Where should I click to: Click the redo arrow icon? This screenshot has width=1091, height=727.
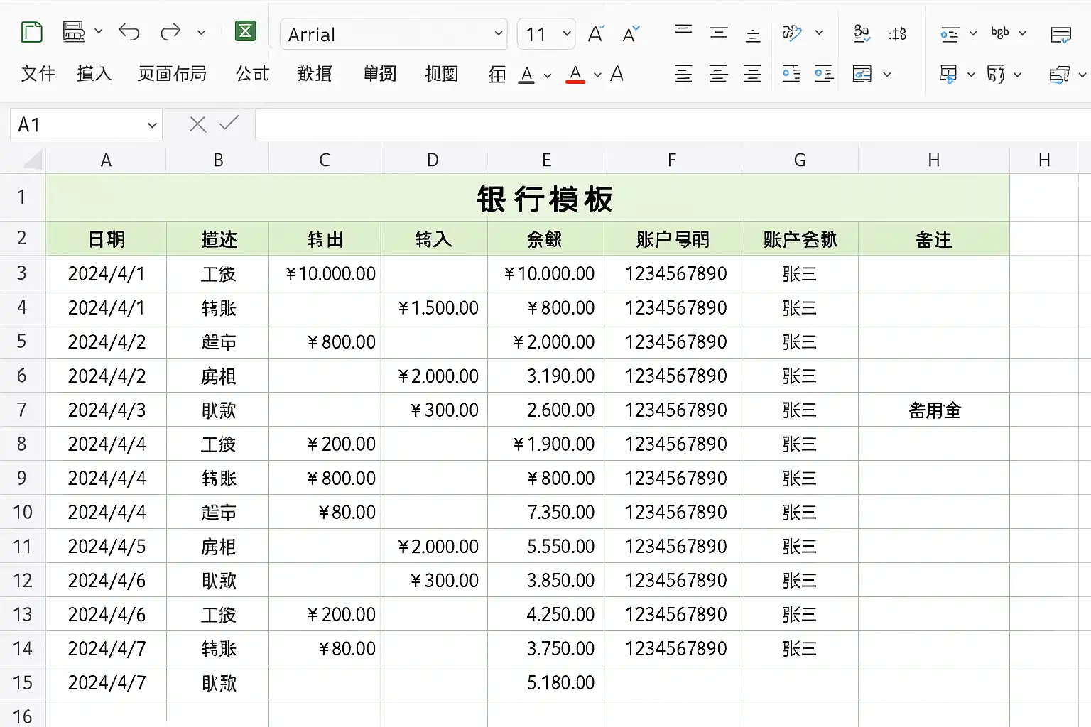click(170, 32)
